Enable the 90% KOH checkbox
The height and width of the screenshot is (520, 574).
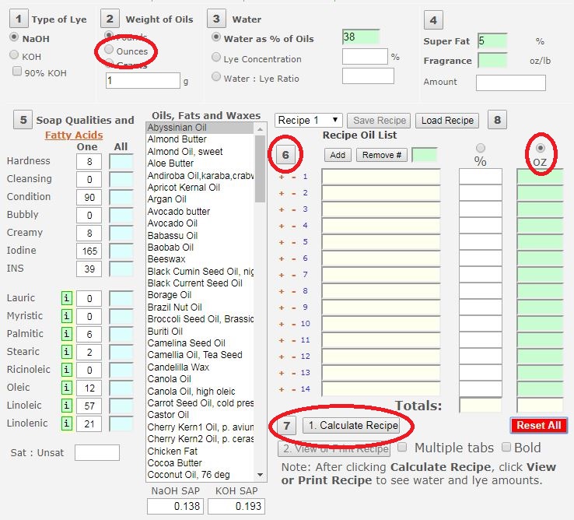pyautogui.click(x=17, y=72)
